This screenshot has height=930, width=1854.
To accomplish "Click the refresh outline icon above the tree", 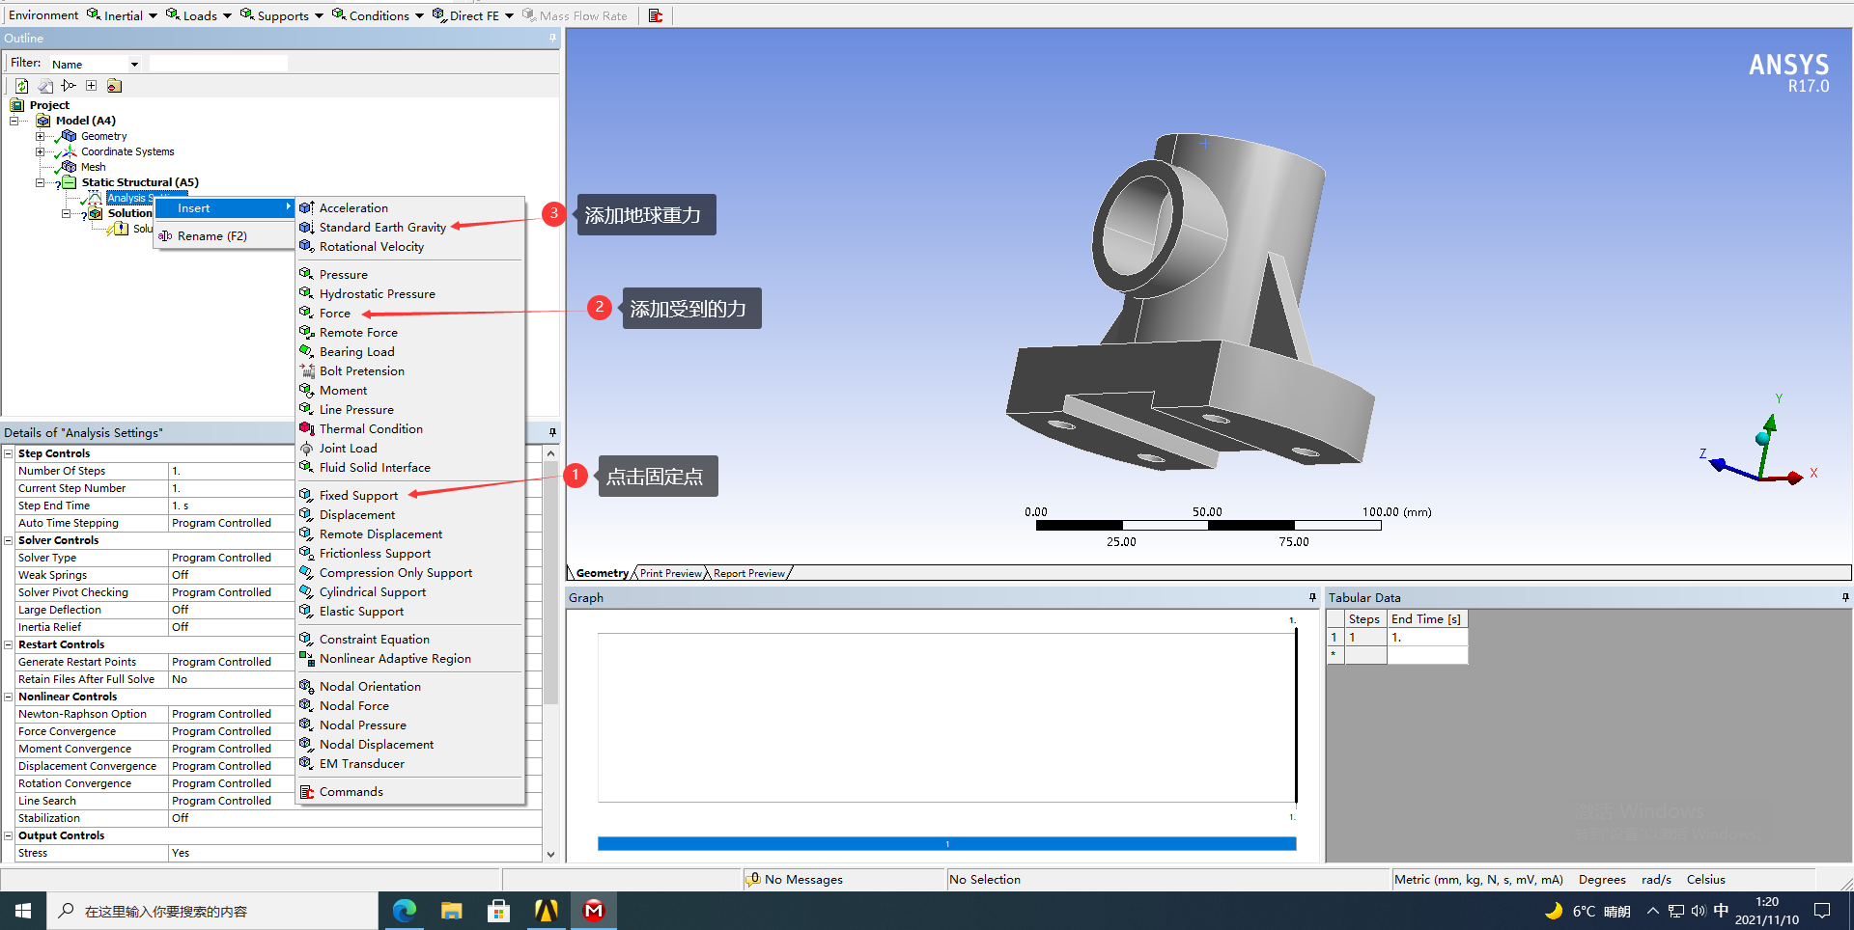I will (22, 86).
